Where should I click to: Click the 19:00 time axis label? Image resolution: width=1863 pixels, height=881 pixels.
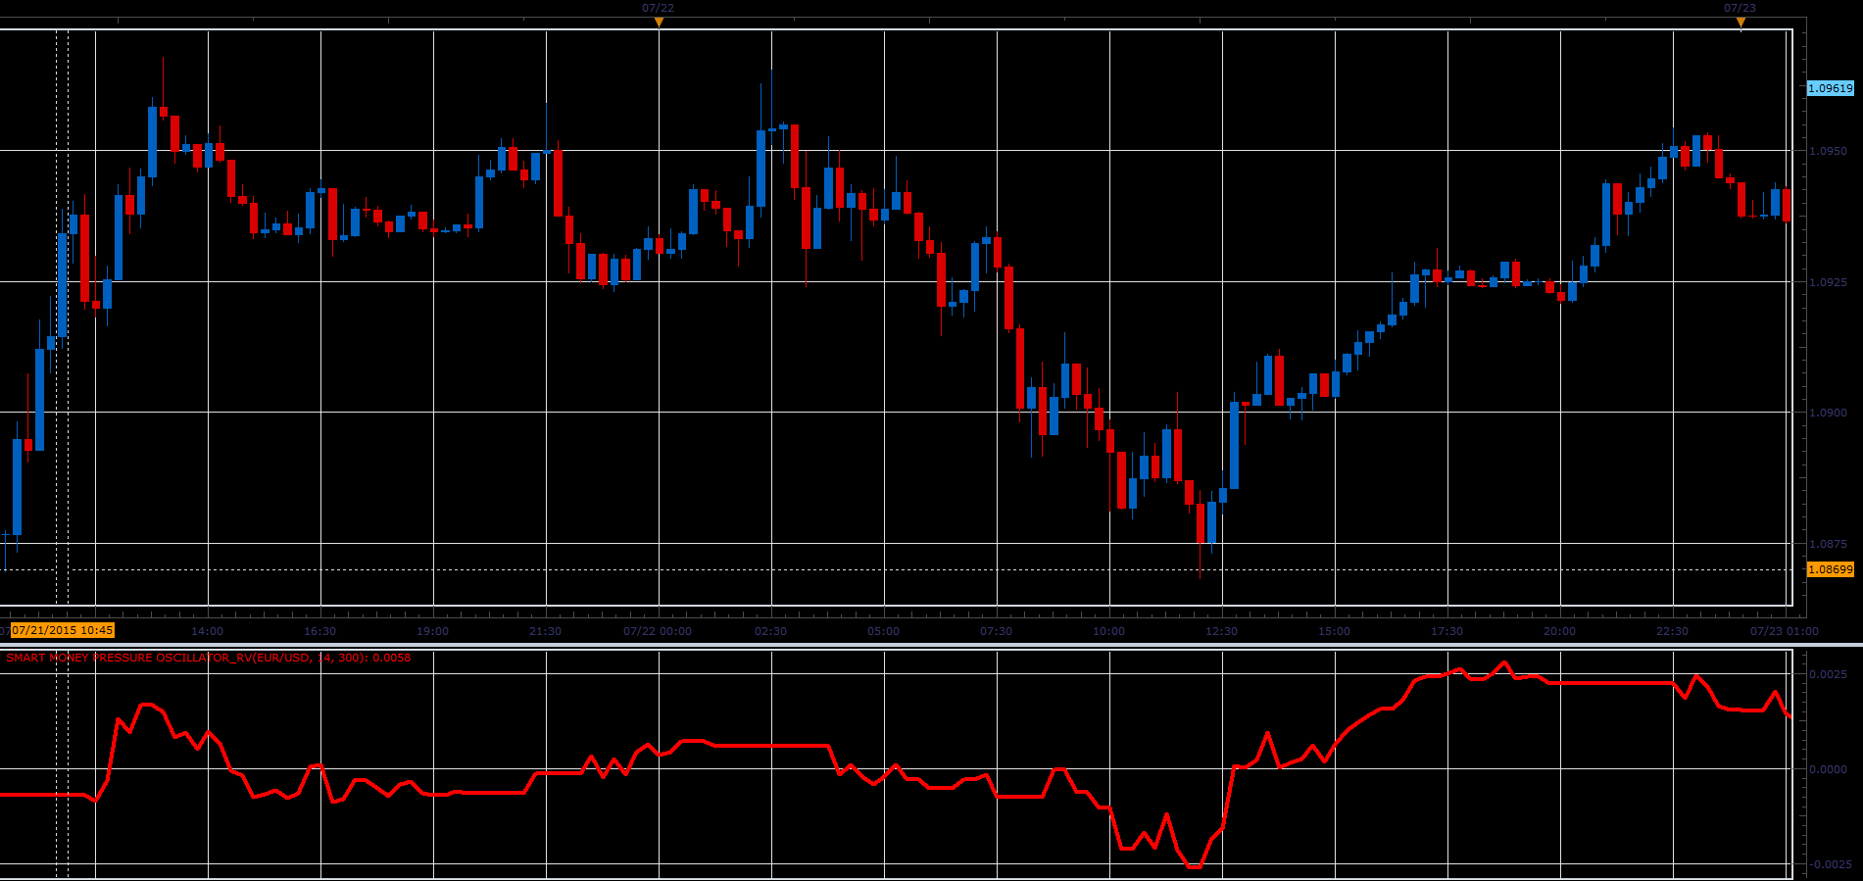[433, 631]
